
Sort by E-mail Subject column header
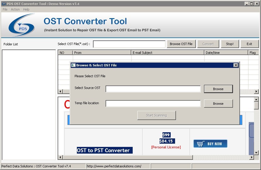point(168,53)
